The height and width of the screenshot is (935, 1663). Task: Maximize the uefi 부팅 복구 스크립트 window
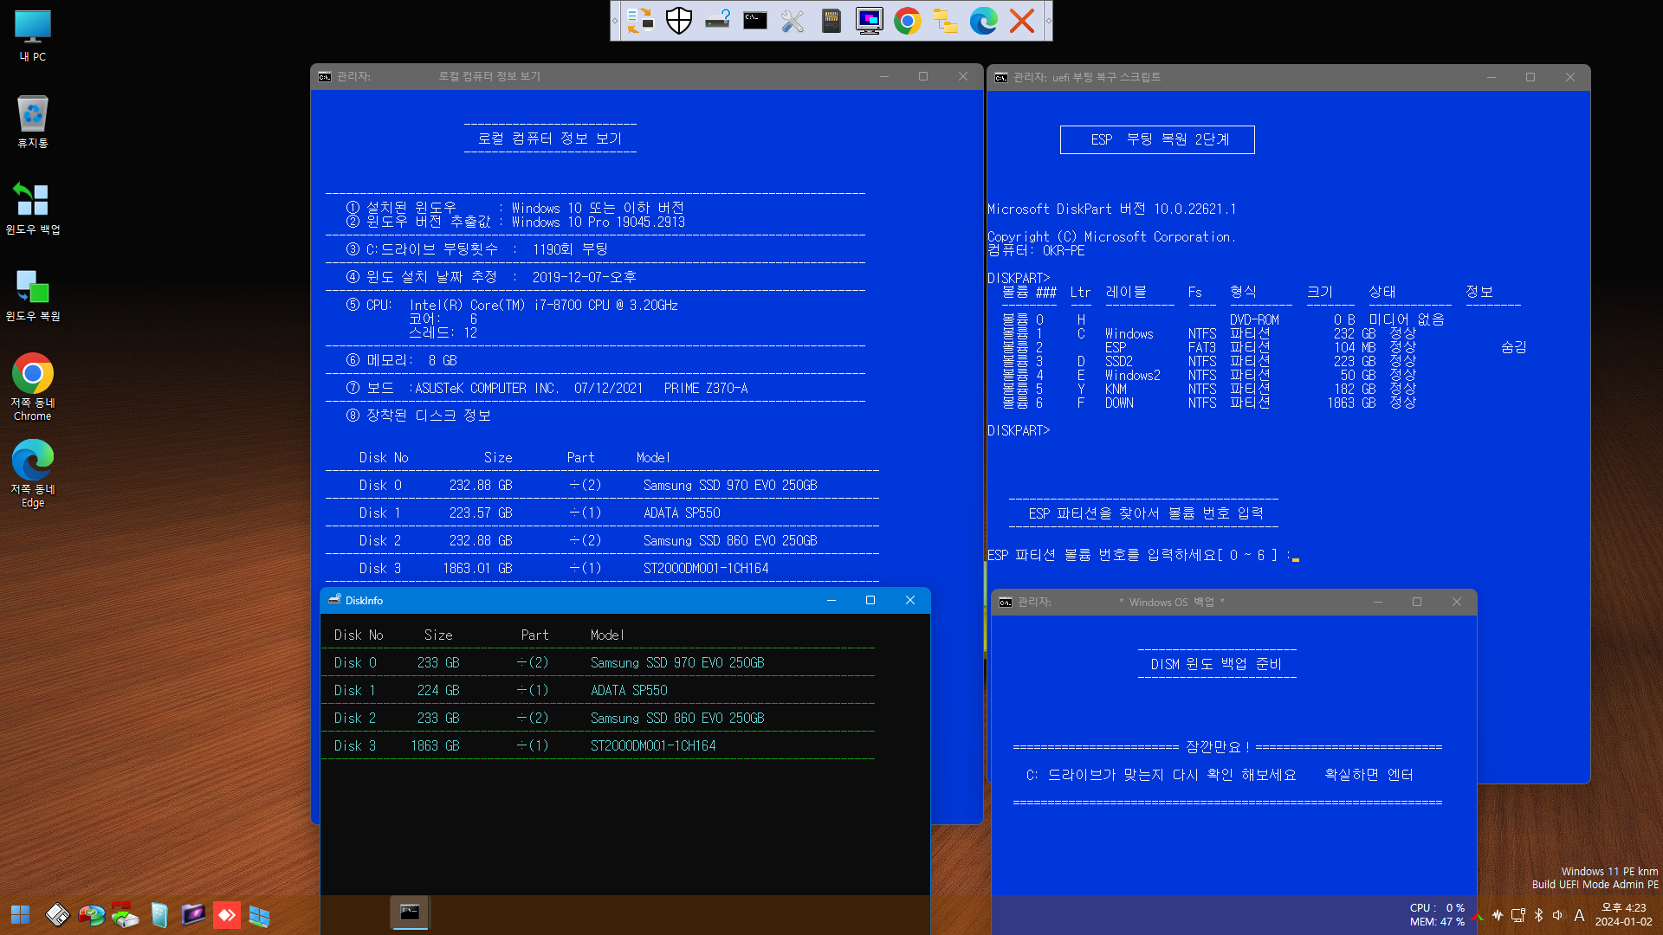pyautogui.click(x=1530, y=77)
